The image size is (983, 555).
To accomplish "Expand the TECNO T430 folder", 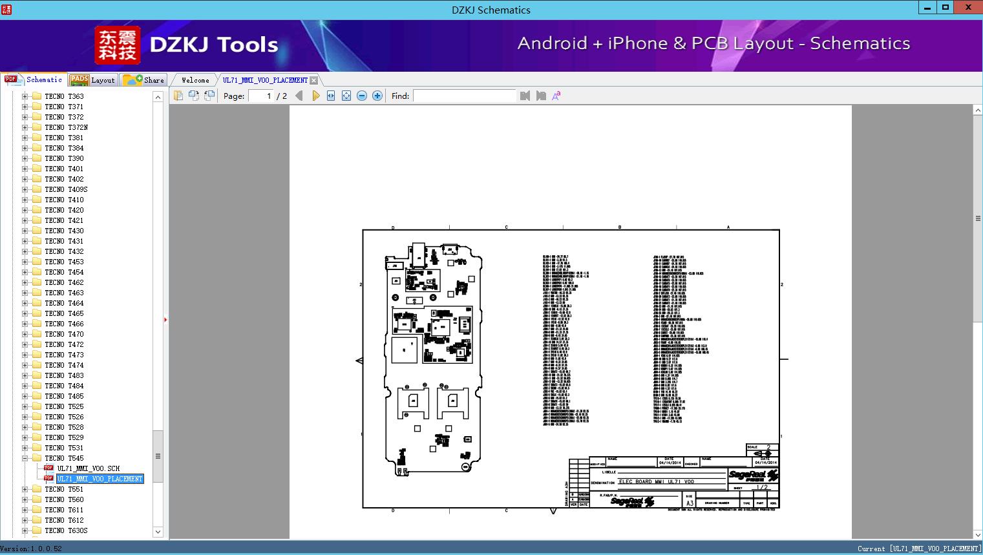I will pyautogui.click(x=25, y=231).
